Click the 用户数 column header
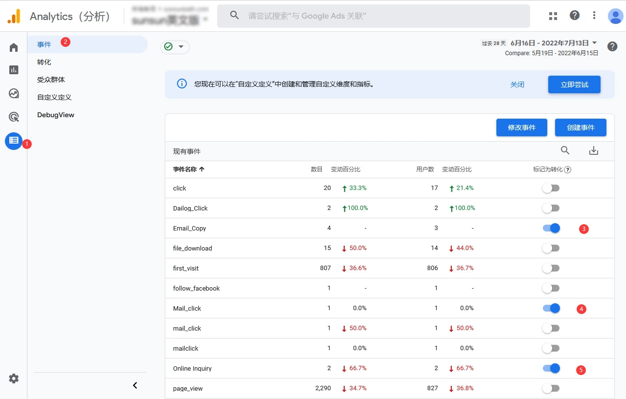626x399 pixels. (x=425, y=169)
